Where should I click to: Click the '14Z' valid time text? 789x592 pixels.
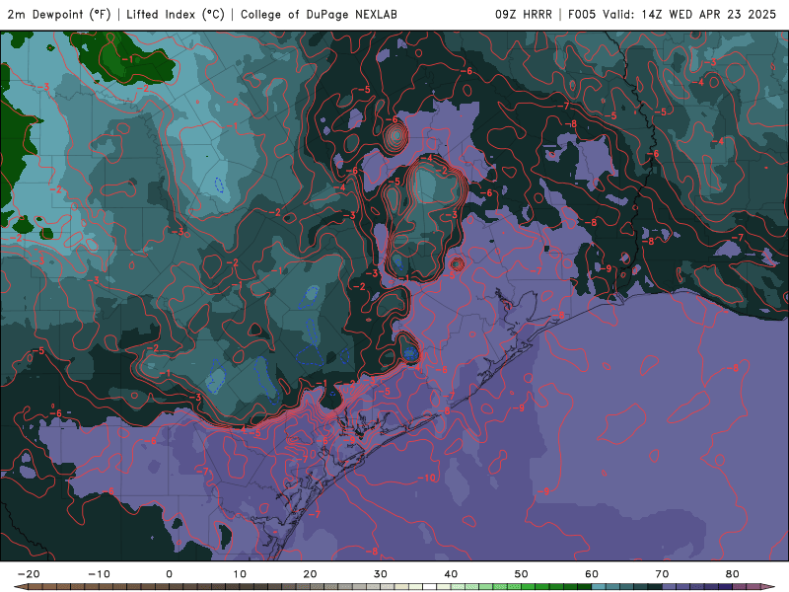point(652,14)
